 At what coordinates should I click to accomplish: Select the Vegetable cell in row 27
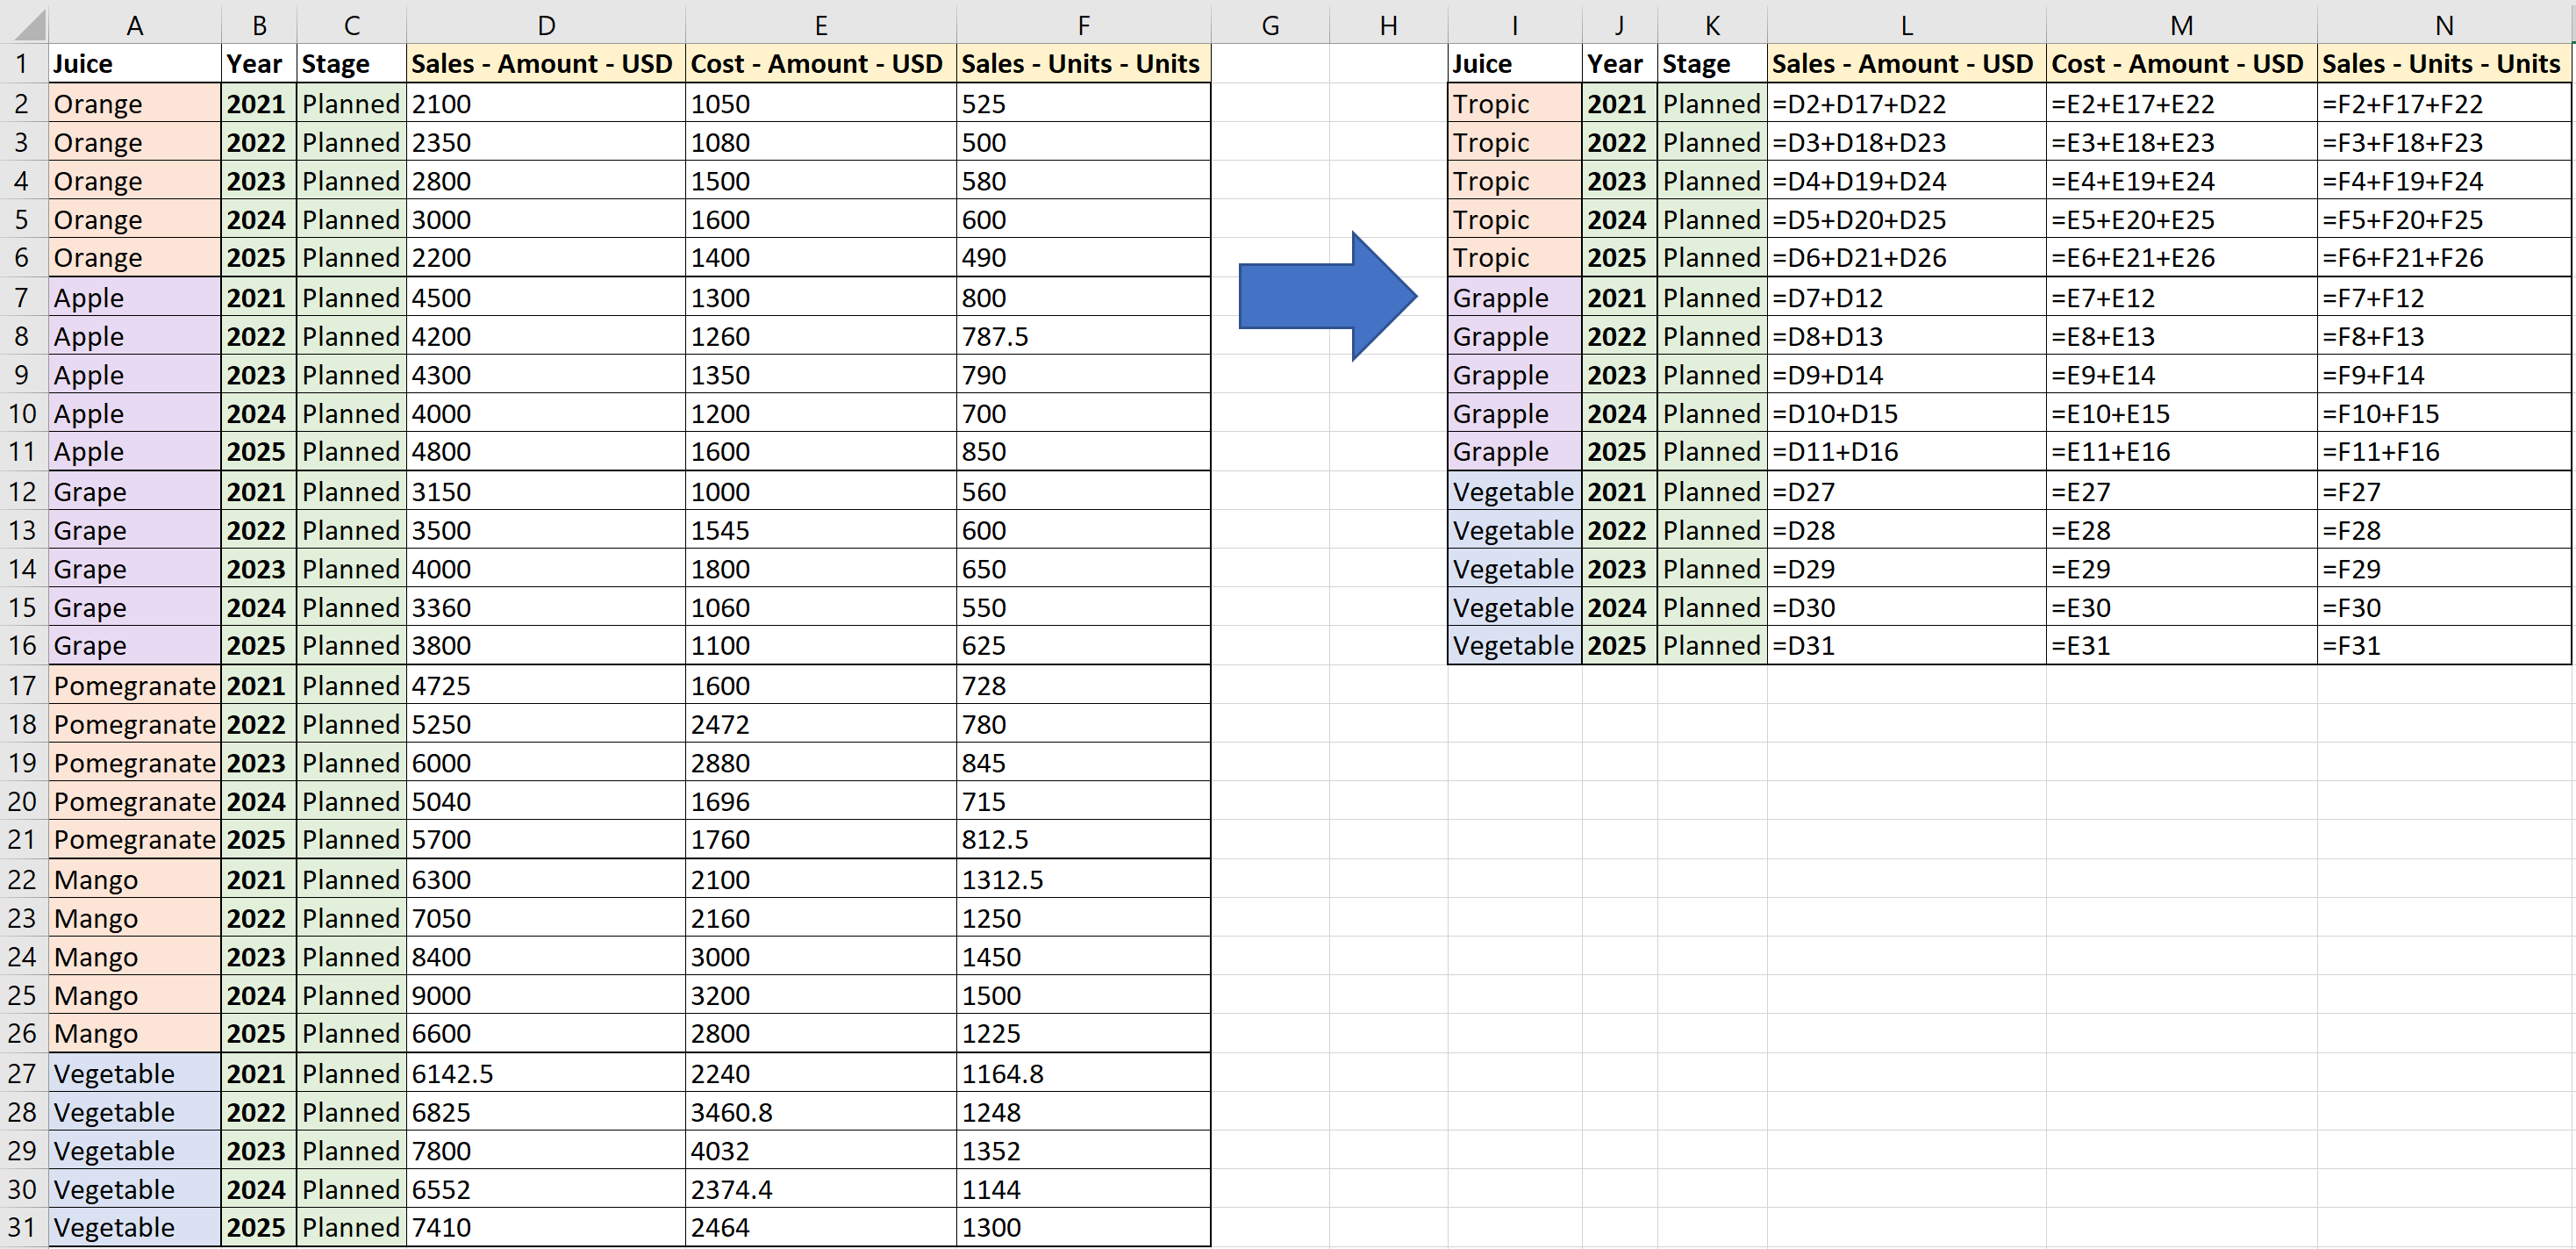click(x=134, y=1073)
